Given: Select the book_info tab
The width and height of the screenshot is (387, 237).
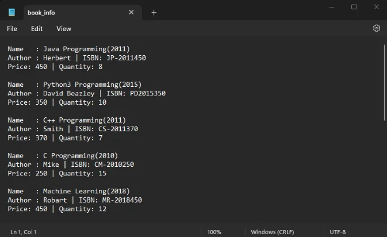Looking at the screenshot, I should [83, 12].
